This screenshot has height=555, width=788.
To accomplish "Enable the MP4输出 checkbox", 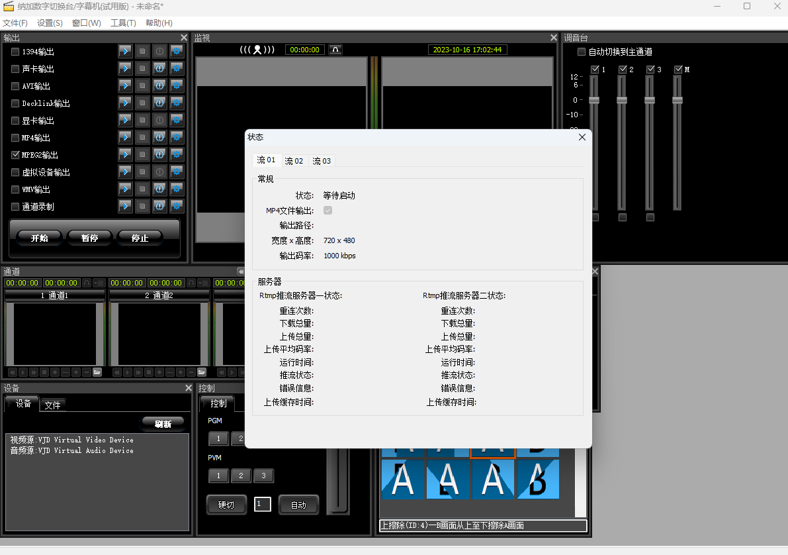I will [15, 137].
